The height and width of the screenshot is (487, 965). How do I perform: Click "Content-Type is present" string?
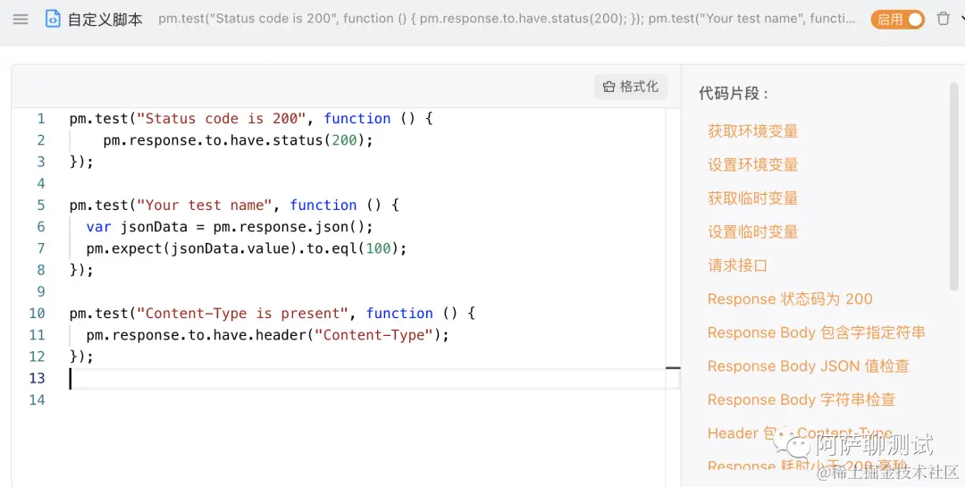(x=242, y=314)
